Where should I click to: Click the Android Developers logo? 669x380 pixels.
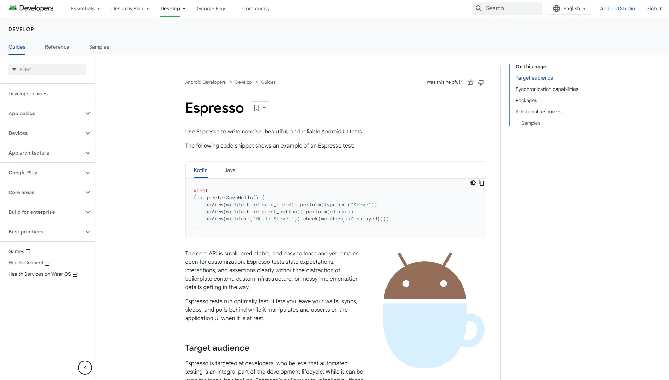[x=31, y=8]
